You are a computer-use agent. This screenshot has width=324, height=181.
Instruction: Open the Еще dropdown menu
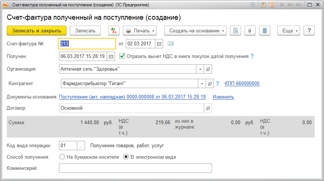pos(289,30)
